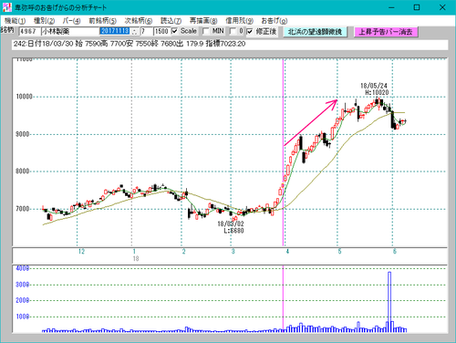
Task: Click the date spinner beside 20171113
Action: [x=135, y=31]
